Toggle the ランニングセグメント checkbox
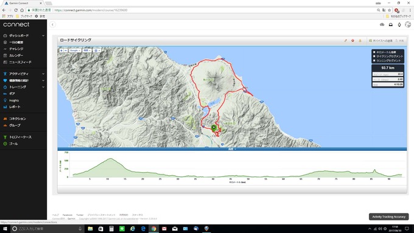Viewport: 414px width, 233px height. pos(374,60)
